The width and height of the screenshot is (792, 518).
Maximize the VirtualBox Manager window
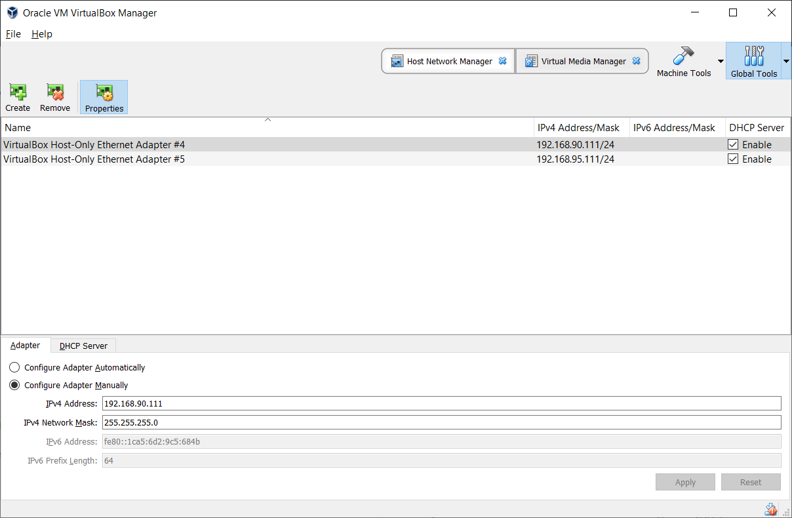coord(733,12)
